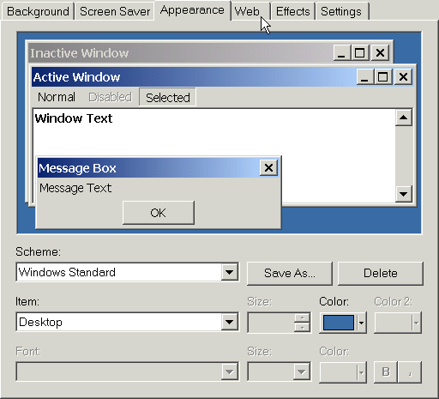Expand the Item dropdown showing Desktop

click(x=230, y=322)
